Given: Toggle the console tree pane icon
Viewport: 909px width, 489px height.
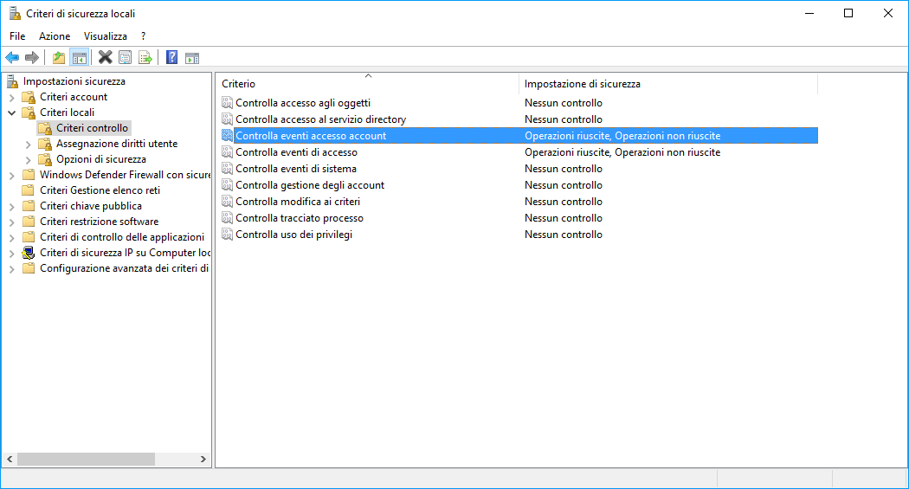Looking at the screenshot, I should 80,57.
